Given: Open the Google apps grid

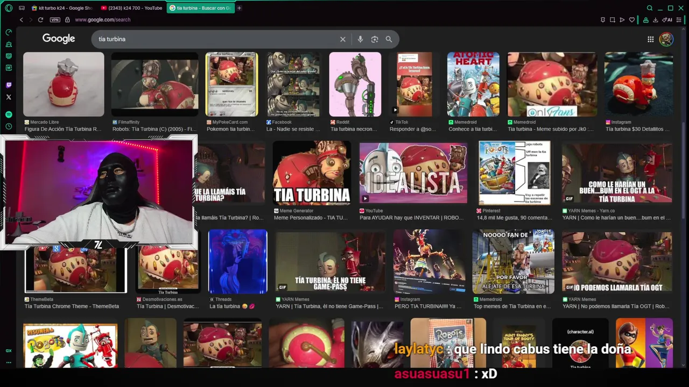Looking at the screenshot, I should pos(651,39).
